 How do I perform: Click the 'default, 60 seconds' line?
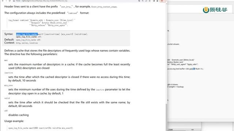20,106
